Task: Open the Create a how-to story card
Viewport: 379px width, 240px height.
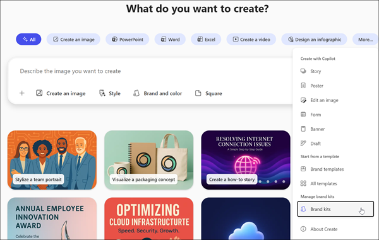Action: pos(246,160)
